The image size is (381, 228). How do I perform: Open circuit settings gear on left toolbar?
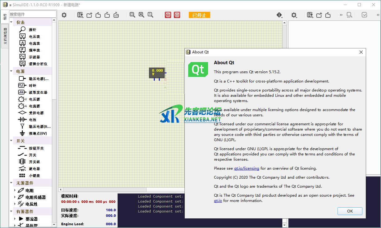(64, 15)
